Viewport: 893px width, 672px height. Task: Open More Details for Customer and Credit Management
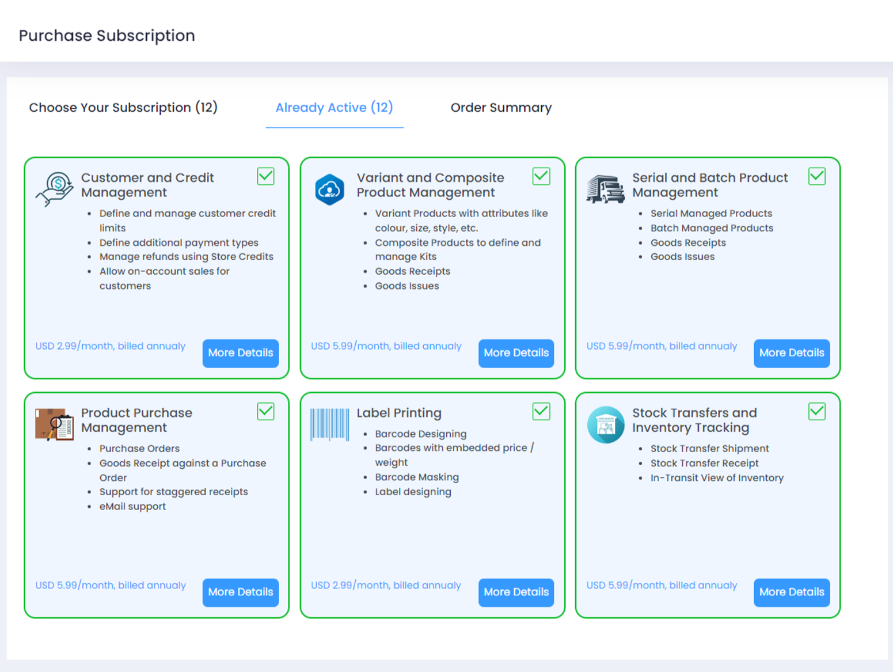tap(240, 353)
